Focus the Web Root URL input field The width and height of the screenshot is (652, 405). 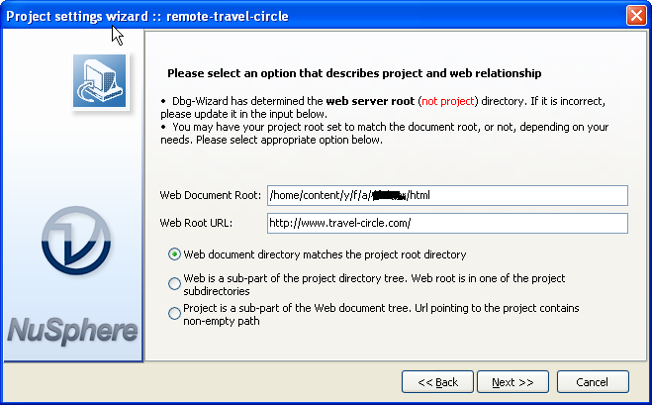(x=447, y=223)
